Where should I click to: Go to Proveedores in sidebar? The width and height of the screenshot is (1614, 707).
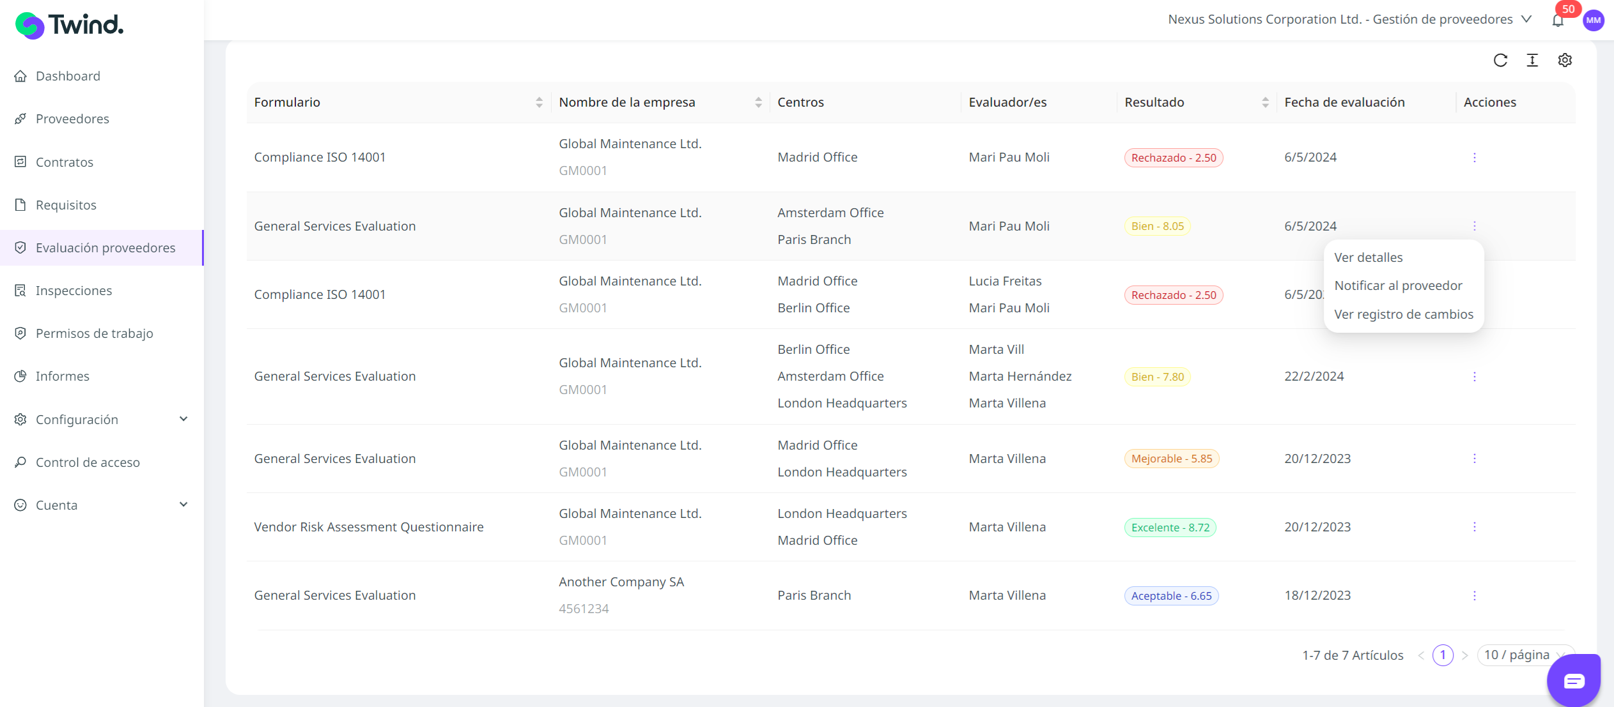pyautogui.click(x=72, y=119)
